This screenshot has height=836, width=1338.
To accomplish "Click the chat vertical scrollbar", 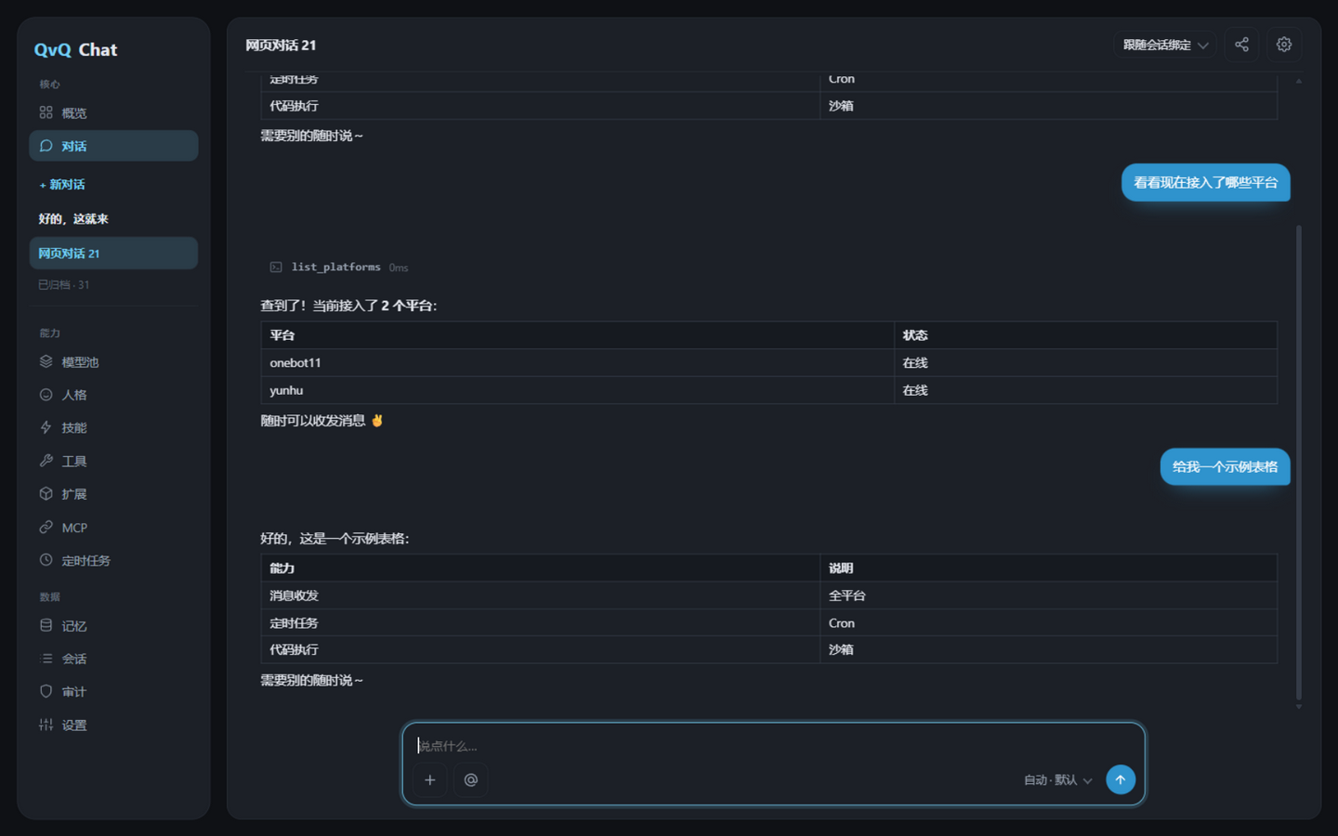I will pyautogui.click(x=1298, y=463).
